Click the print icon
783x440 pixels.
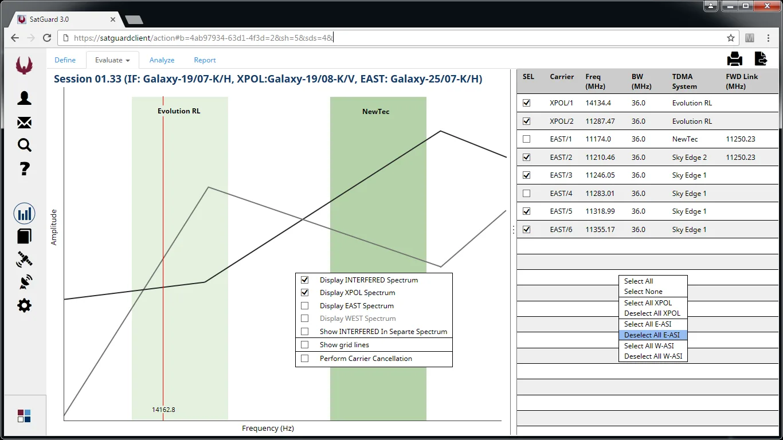[x=735, y=58]
